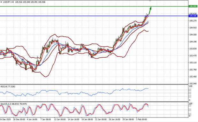Click the 24 Dec 2020 date label
The width and height of the screenshot is (198, 122).
click(5, 119)
